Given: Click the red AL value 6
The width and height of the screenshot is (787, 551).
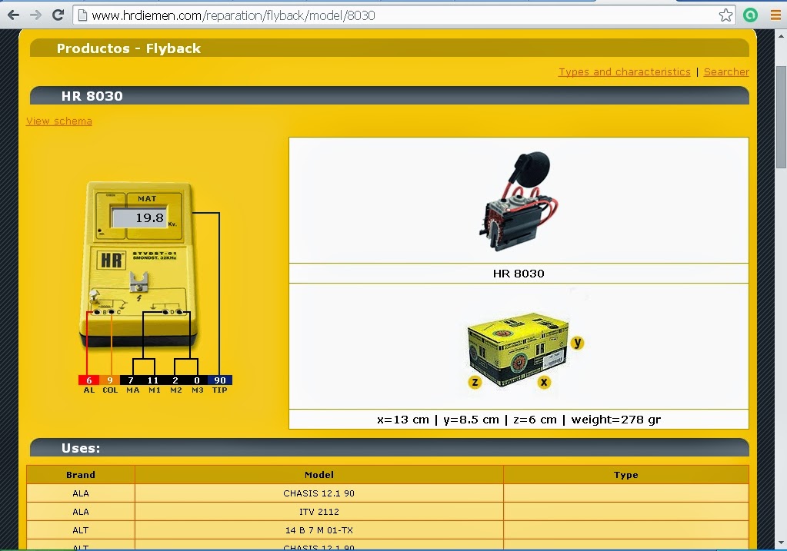Looking at the screenshot, I should pos(88,380).
